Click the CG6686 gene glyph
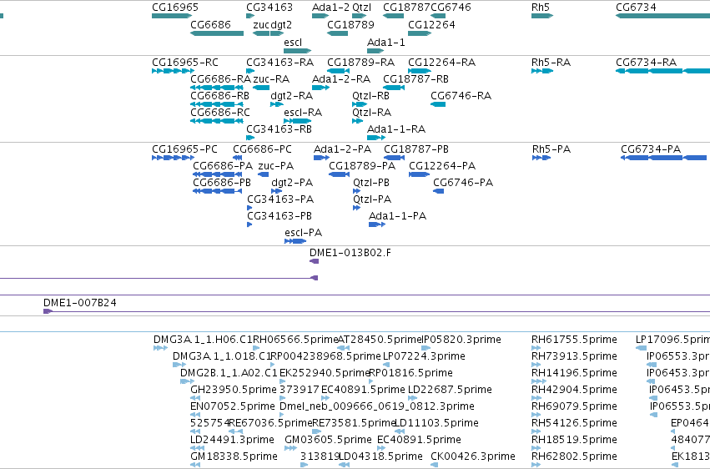 [217, 33]
